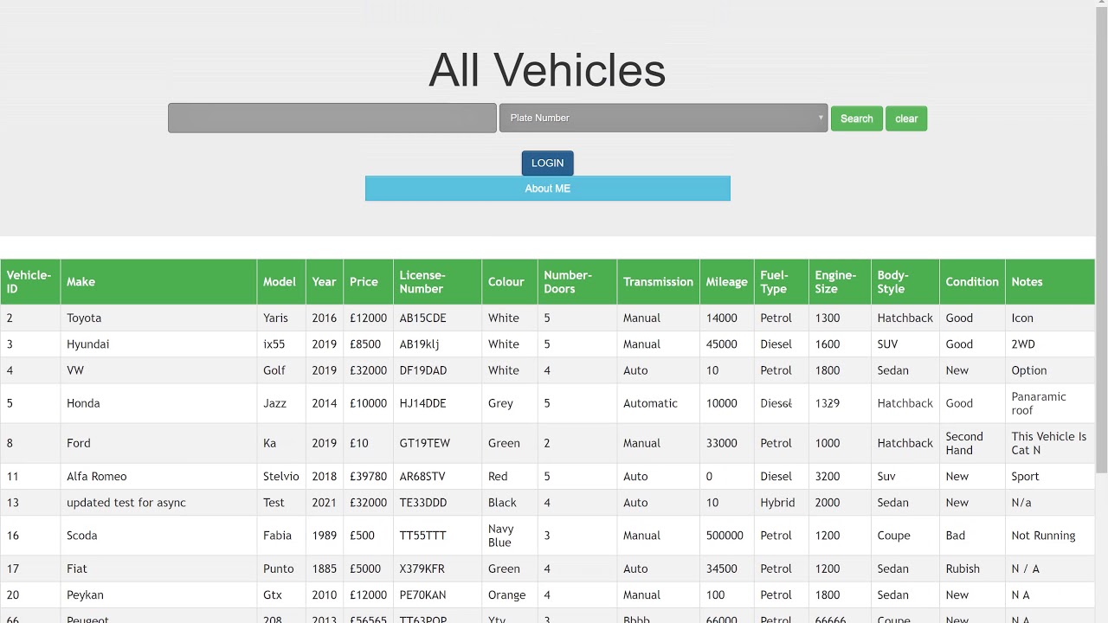The height and width of the screenshot is (623, 1108).
Task: Select the Stelvio model cell
Action: click(281, 476)
